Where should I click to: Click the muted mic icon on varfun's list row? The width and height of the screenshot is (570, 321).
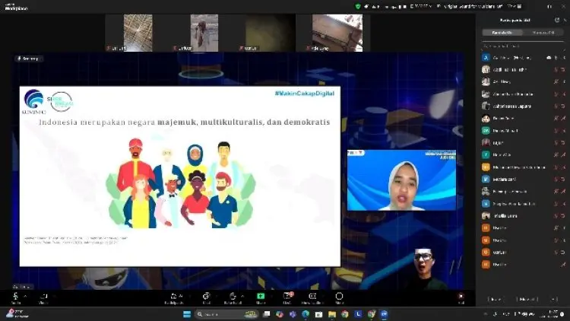tap(556, 253)
